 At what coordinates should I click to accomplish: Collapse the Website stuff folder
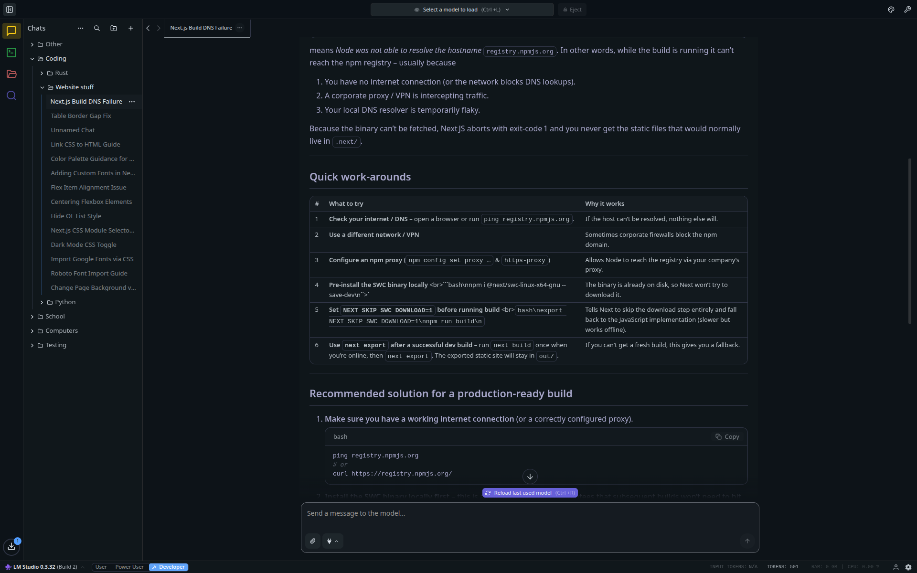pos(43,87)
